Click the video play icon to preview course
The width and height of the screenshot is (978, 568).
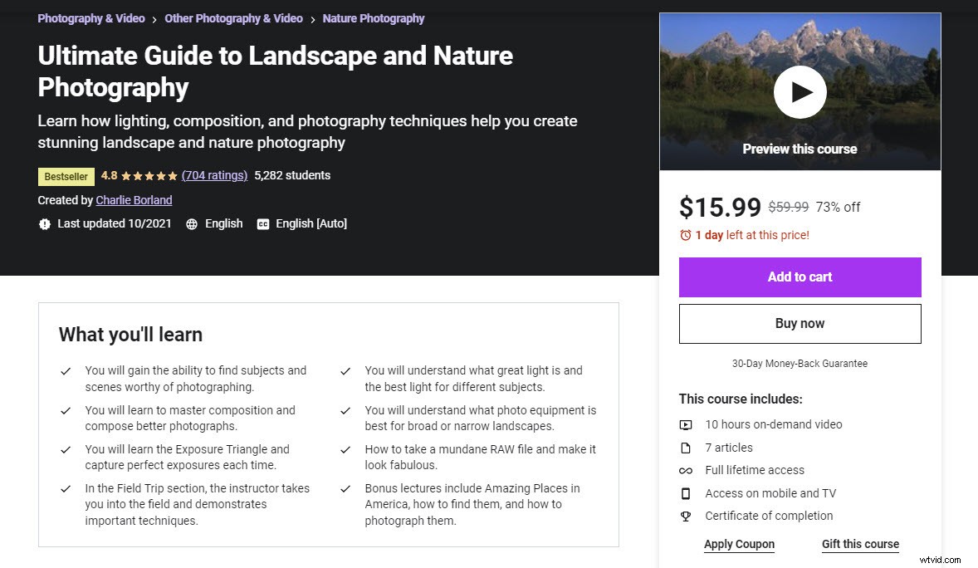pos(800,92)
